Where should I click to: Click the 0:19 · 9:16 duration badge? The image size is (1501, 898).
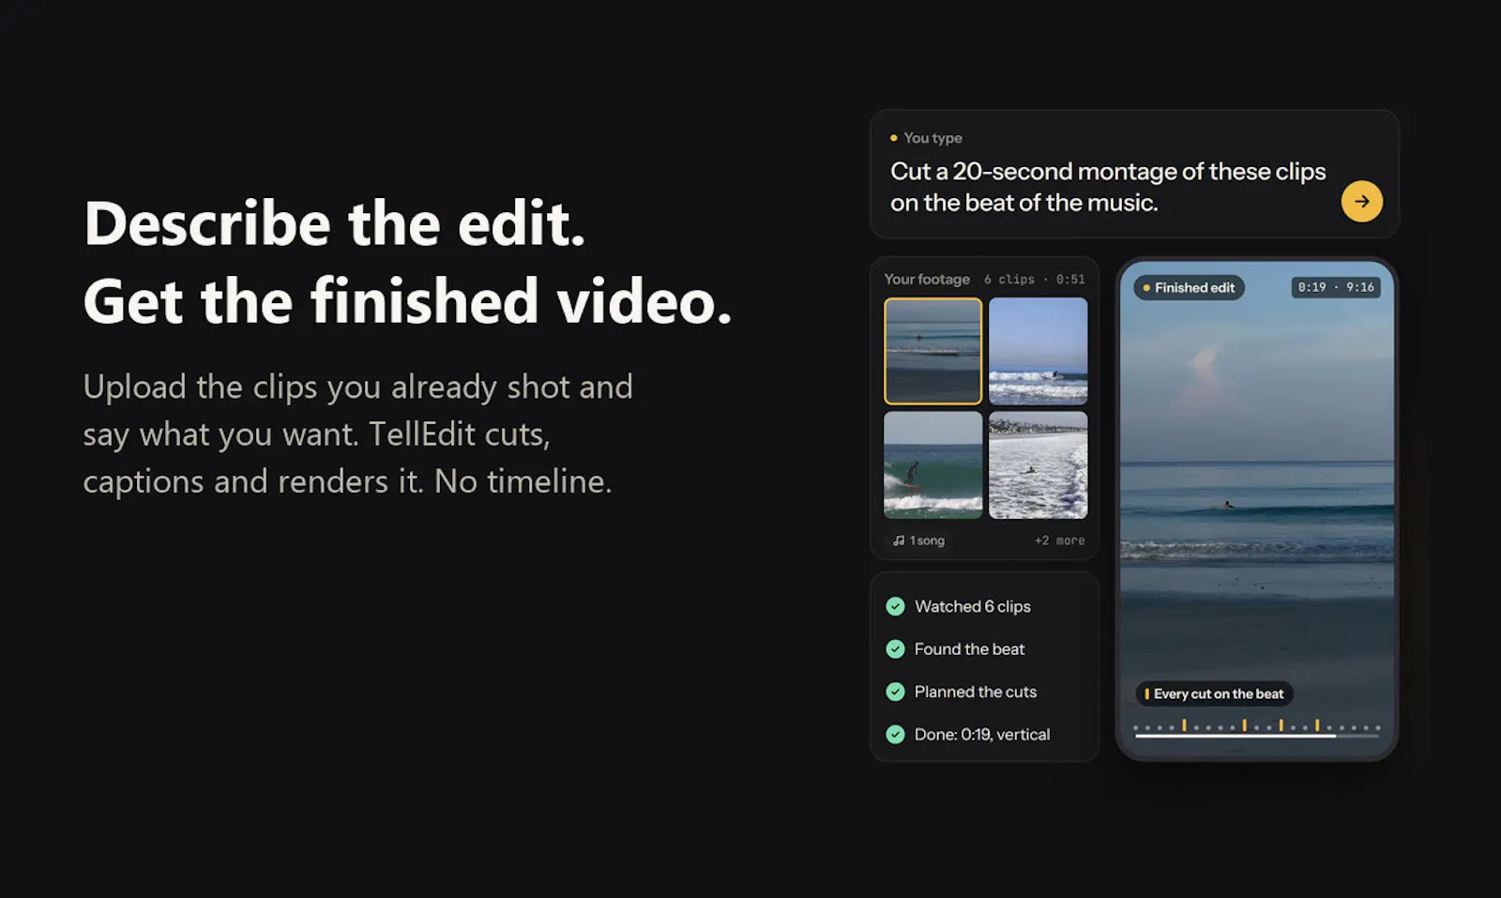click(x=1336, y=287)
